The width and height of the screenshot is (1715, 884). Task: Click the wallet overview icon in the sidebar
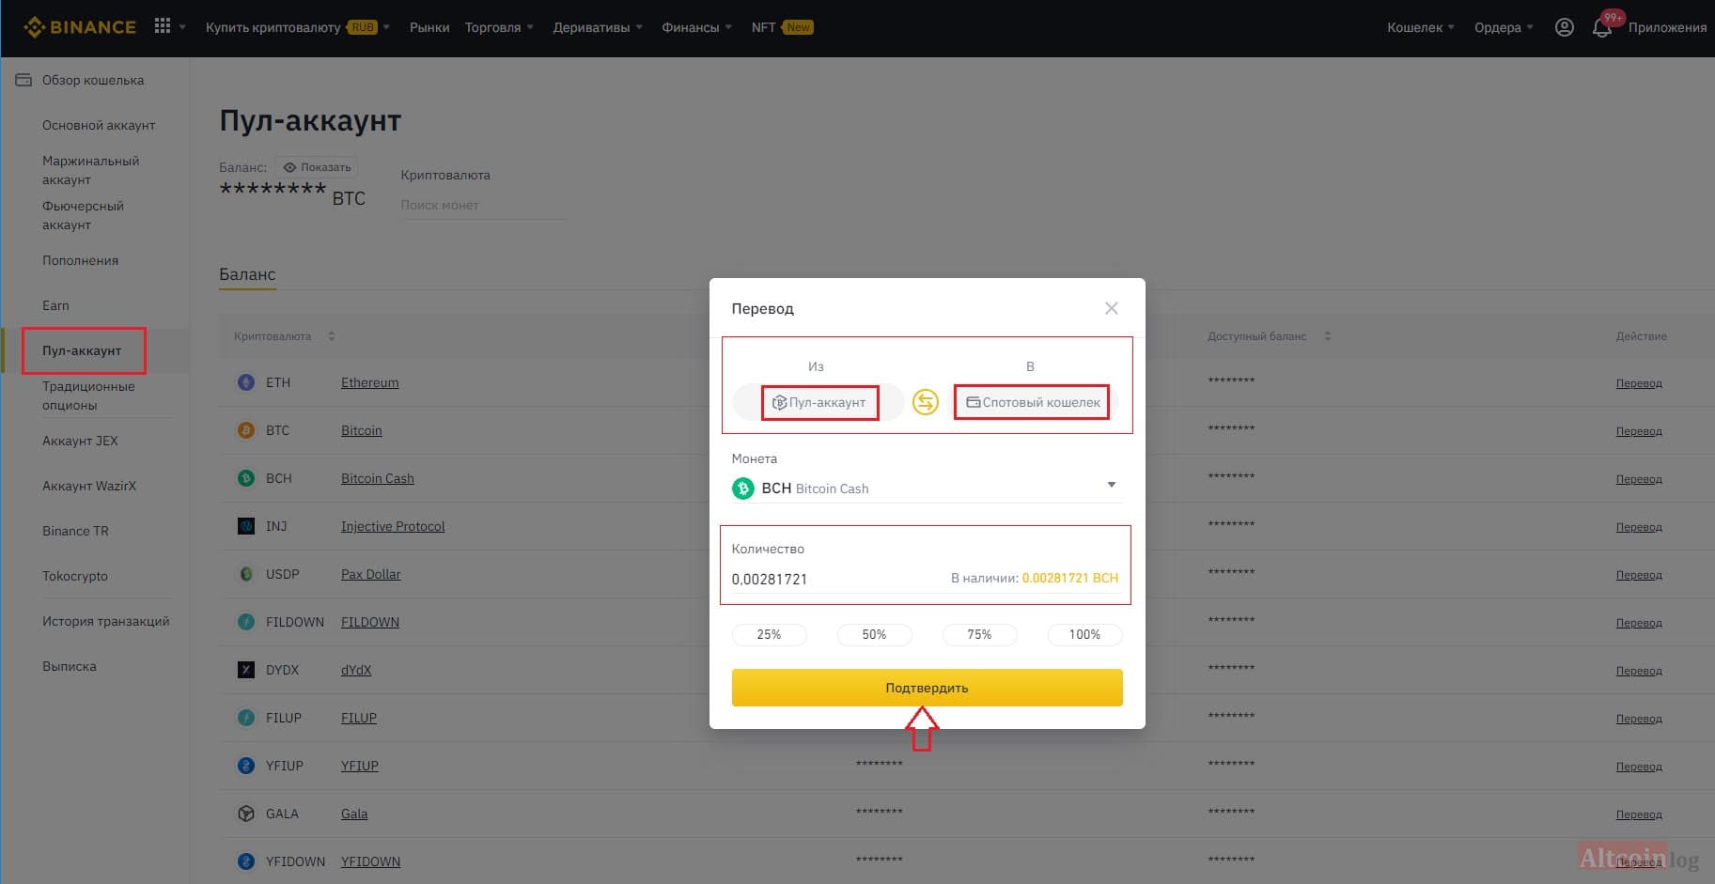click(23, 80)
